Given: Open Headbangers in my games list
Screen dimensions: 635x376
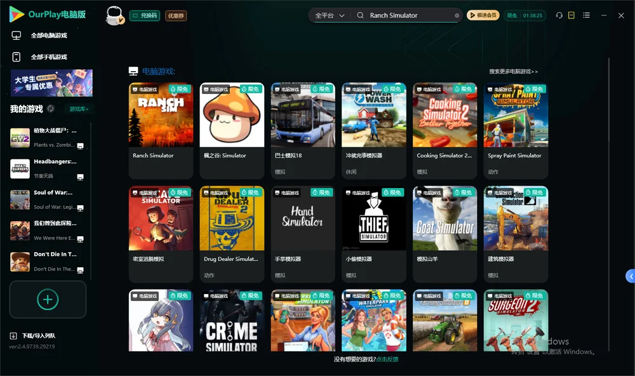Looking at the screenshot, I should point(47,168).
